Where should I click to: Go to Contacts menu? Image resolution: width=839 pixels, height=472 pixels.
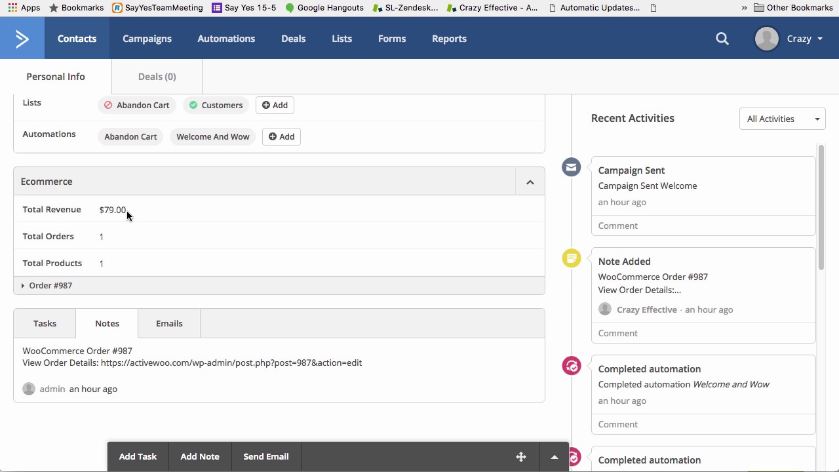coord(77,39)
